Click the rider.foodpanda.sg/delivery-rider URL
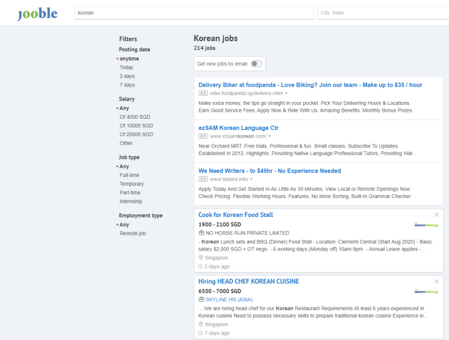This screenshot has width=449, height=340. pos(246,93)
